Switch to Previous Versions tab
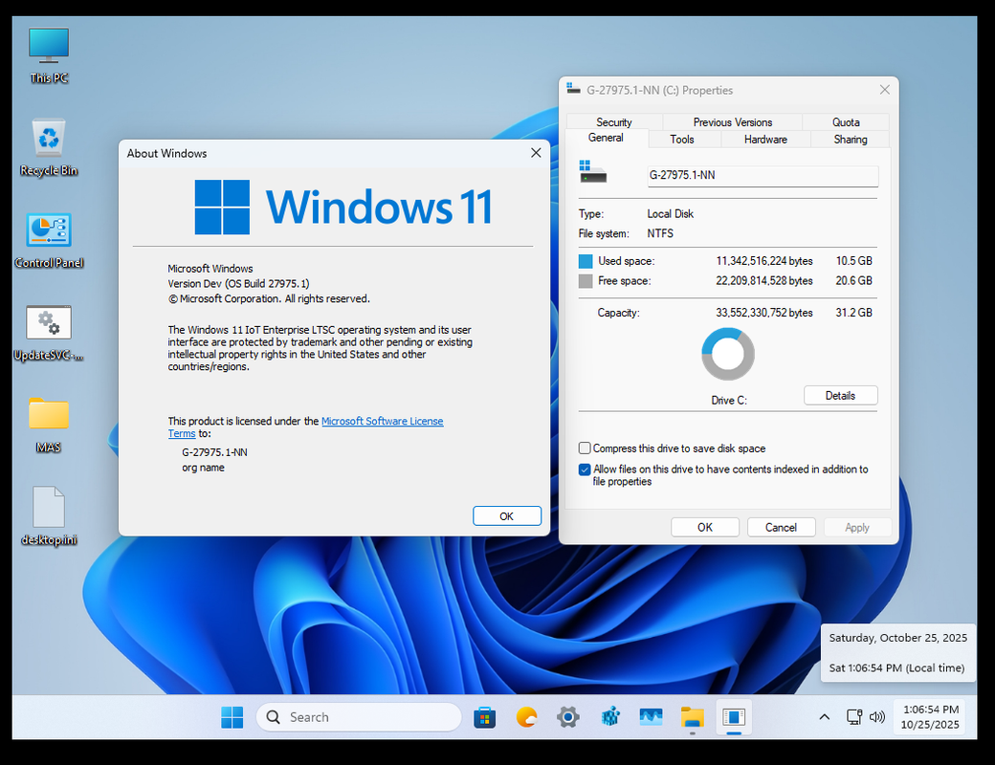This screenshot has height=765, width=995. pos(732,121)
